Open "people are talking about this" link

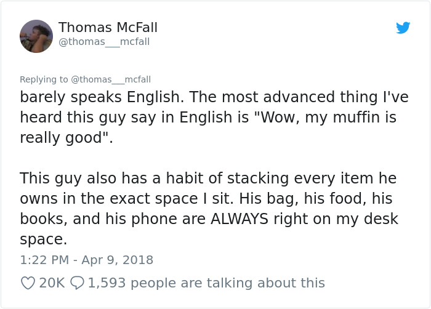228,283
